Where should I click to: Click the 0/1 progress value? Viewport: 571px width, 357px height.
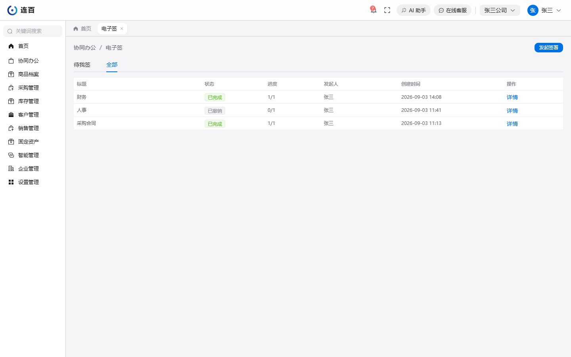coord(271,110)
